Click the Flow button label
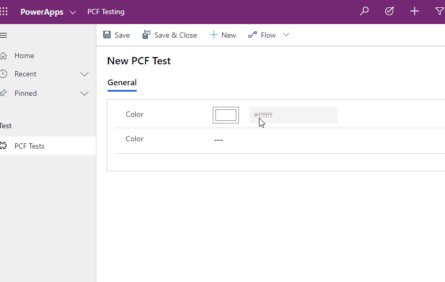The image size is (445, 282). pyautogui.click(x=268, y=35)
